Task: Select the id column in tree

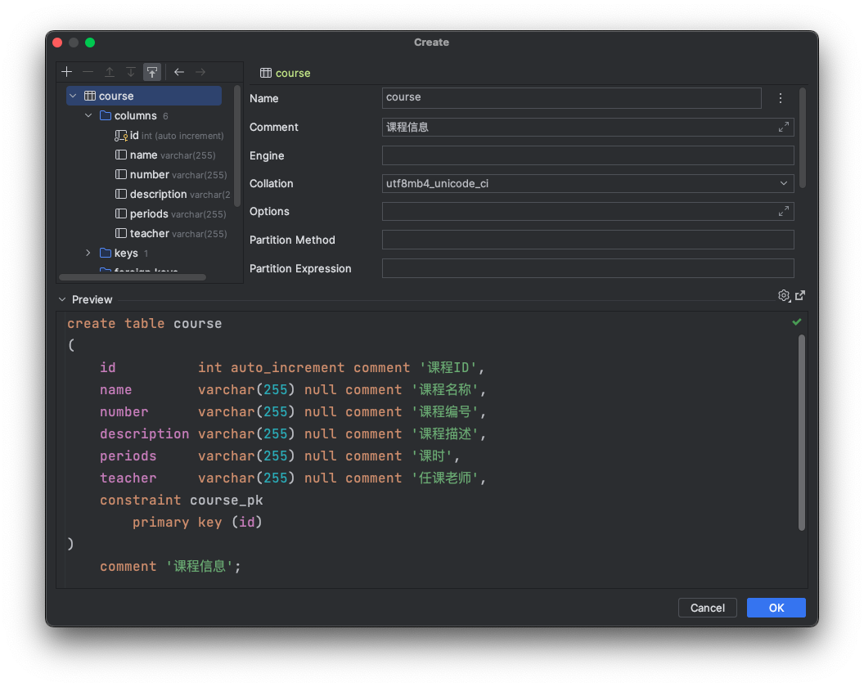Action: click(171, 136)
